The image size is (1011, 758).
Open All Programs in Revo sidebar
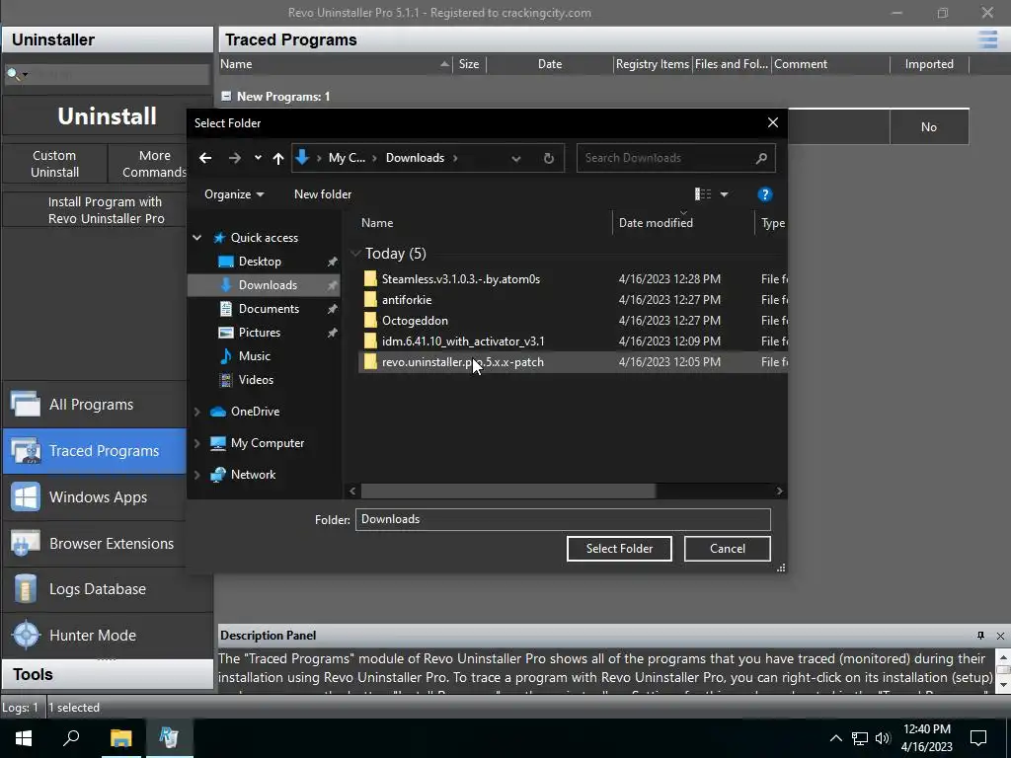[x=94, y=404]
